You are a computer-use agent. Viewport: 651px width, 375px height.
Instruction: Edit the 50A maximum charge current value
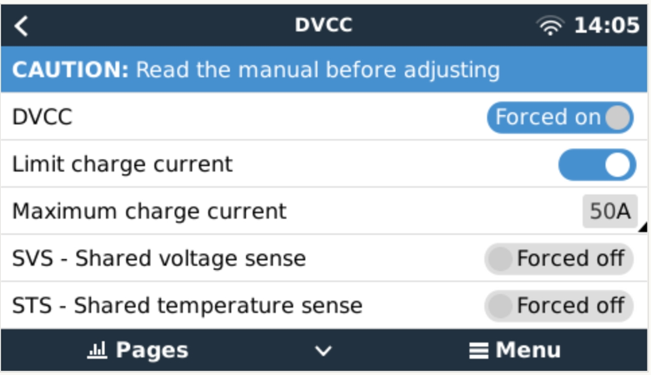610,212
